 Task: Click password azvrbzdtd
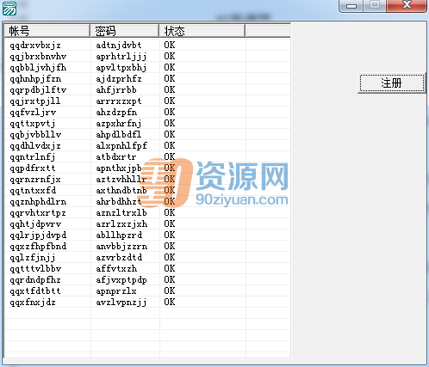tap(119, 258)
